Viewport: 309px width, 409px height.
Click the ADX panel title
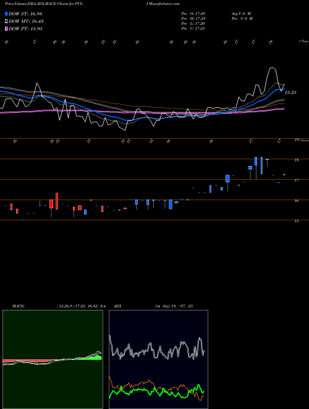(x=117, y=306)
